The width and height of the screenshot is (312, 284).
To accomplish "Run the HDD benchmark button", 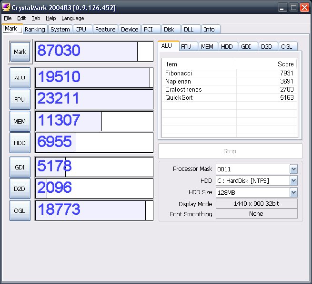I will [20, 143].
